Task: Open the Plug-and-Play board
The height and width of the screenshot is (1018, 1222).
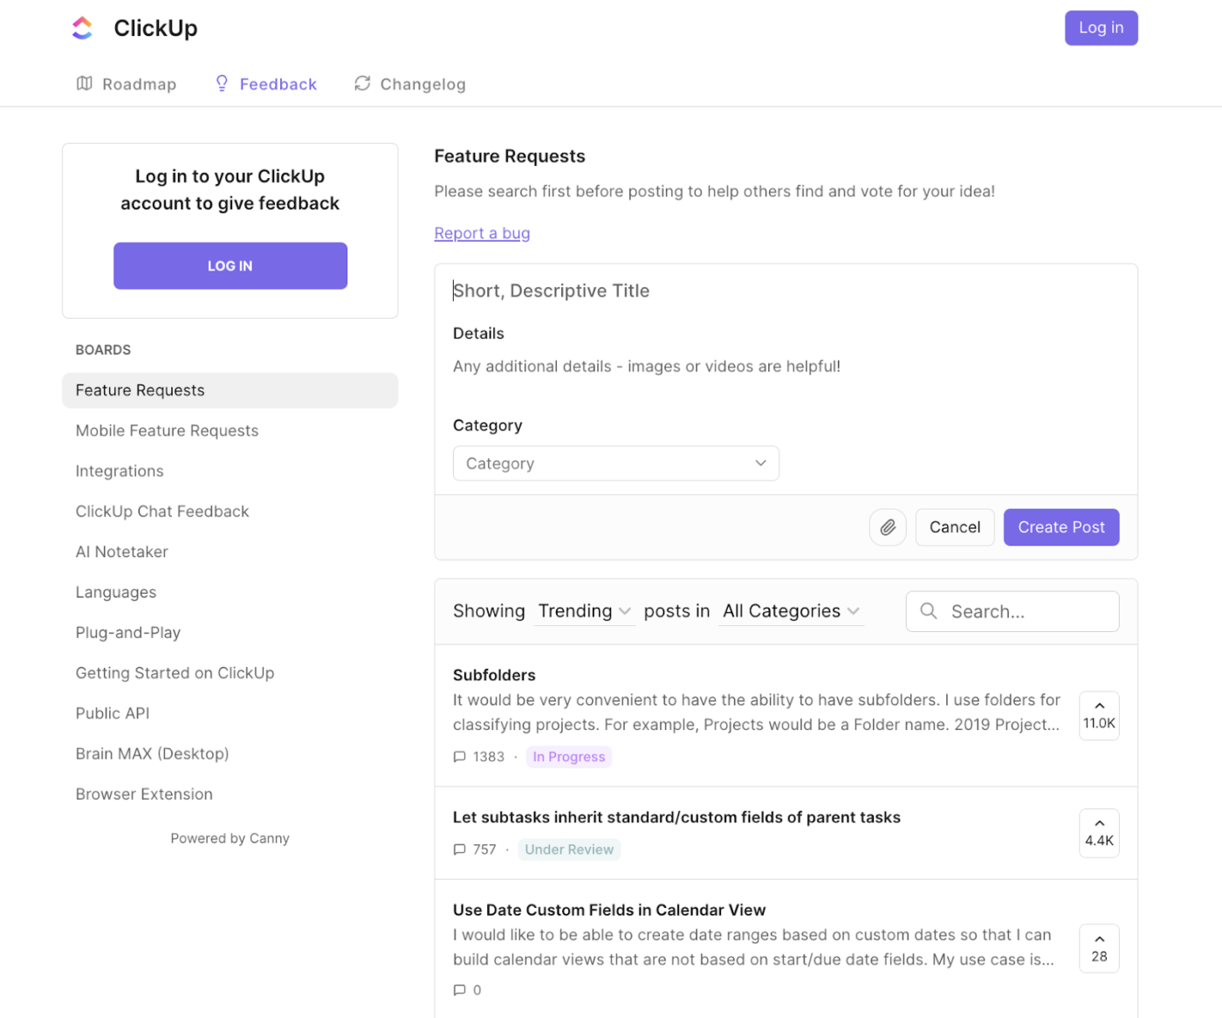Action: tap(230, 633)
